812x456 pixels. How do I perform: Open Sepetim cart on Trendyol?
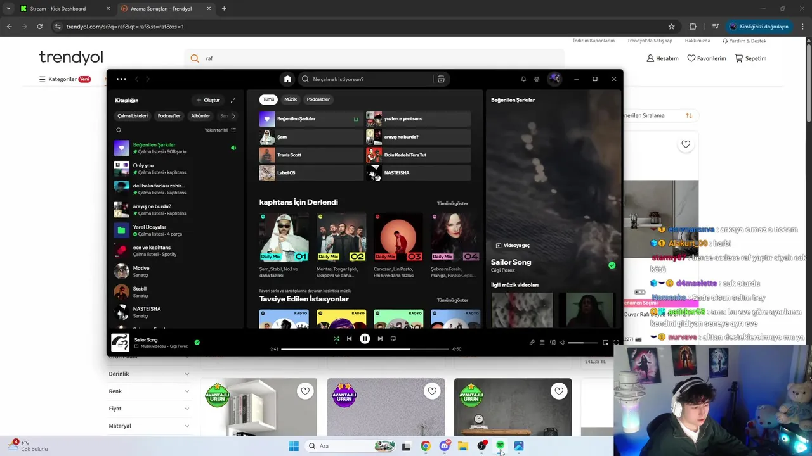(x=750, y=58)
